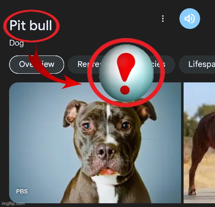215x207 pixels.
Task: Click the red exclamation mark sphere
Action: (127, 73)
